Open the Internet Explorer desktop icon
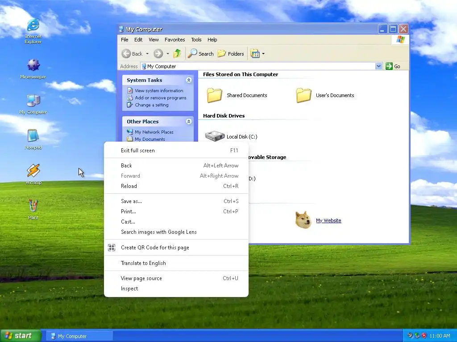Screen dimensions: 457x342 click(x=33, y=31)
